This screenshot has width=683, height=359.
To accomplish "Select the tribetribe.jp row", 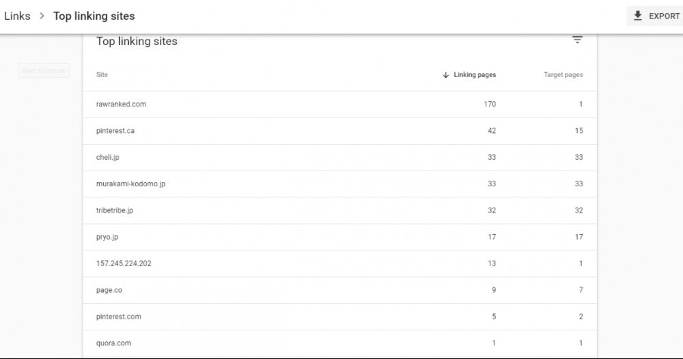I will coord(115,211).
